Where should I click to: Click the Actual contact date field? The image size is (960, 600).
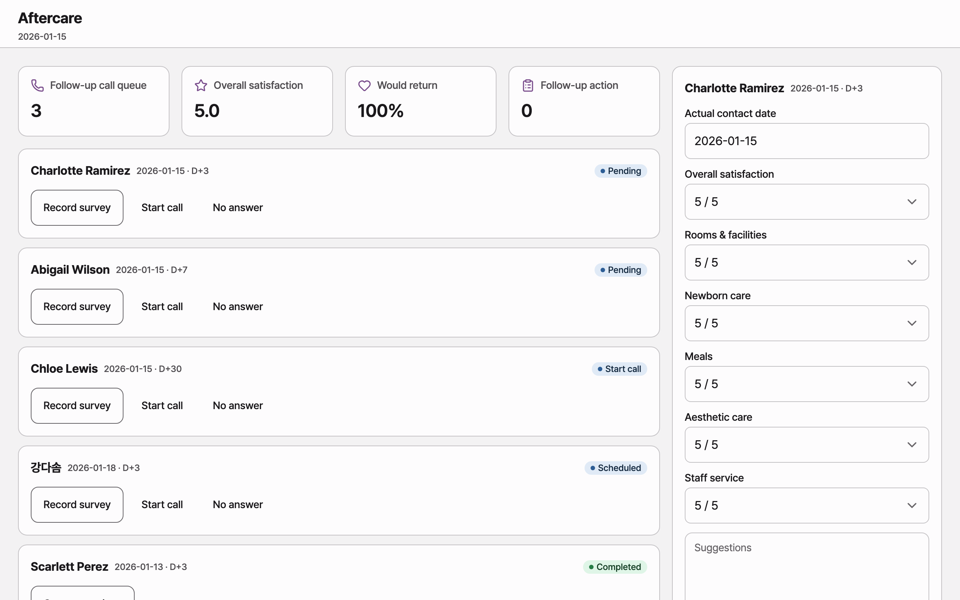tap(807, 141)
